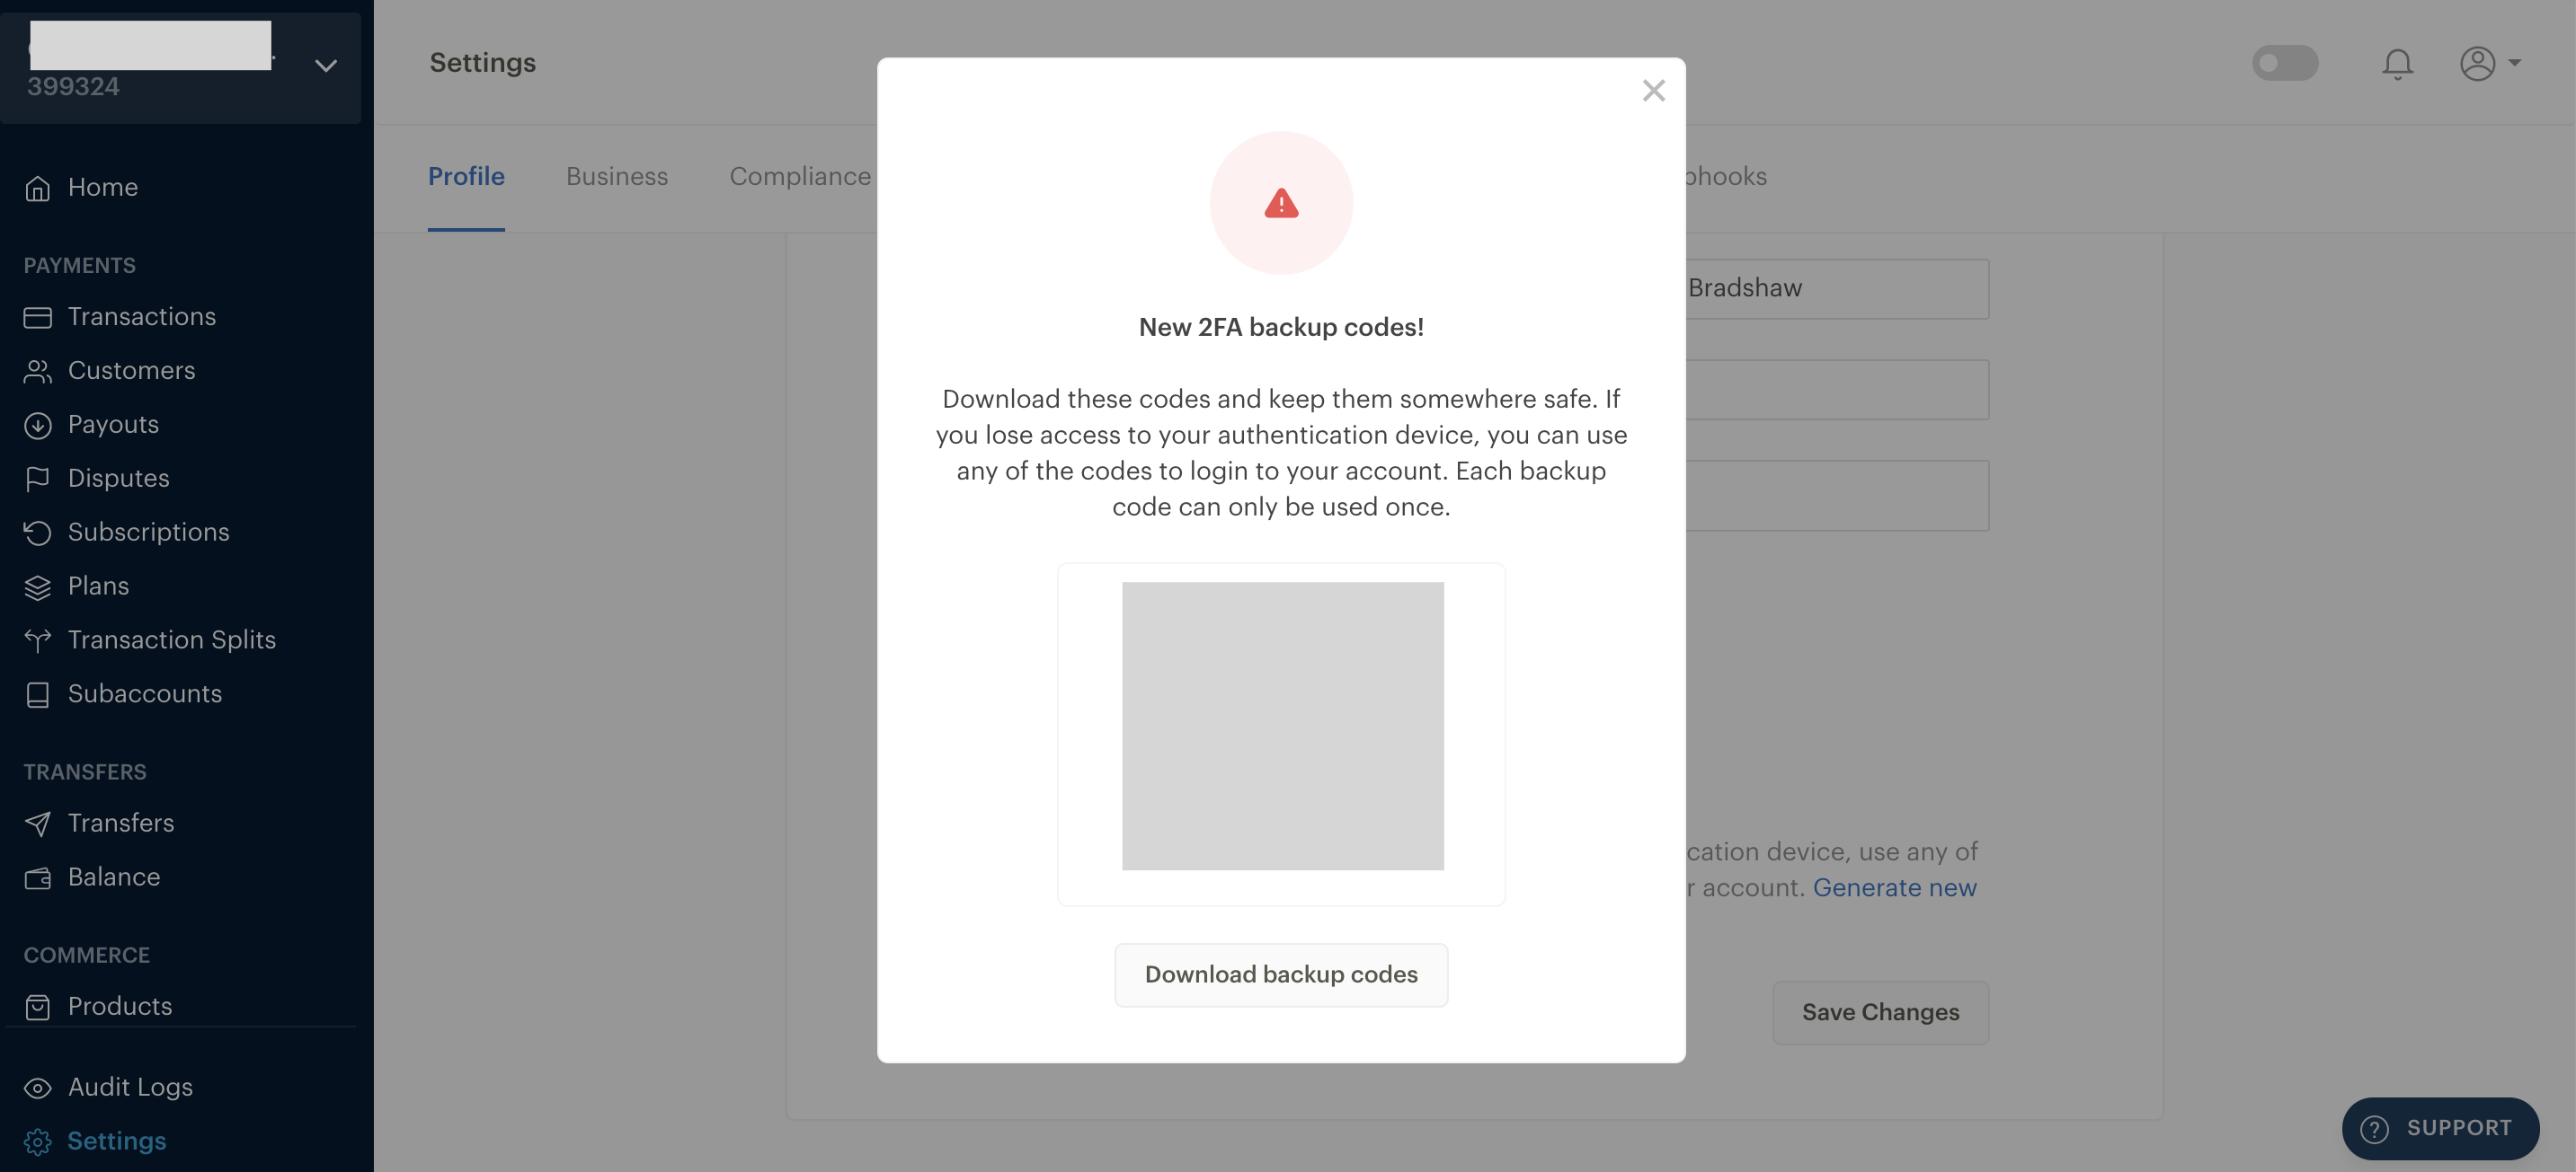Screen dimensions: 2576x1172
Task: Open Transactions in the sidebar
Action: (142, 317)
